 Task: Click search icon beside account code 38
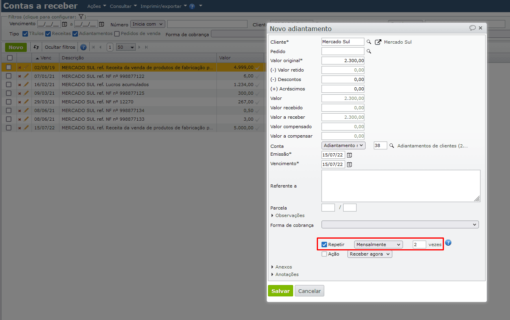[392, 146]
